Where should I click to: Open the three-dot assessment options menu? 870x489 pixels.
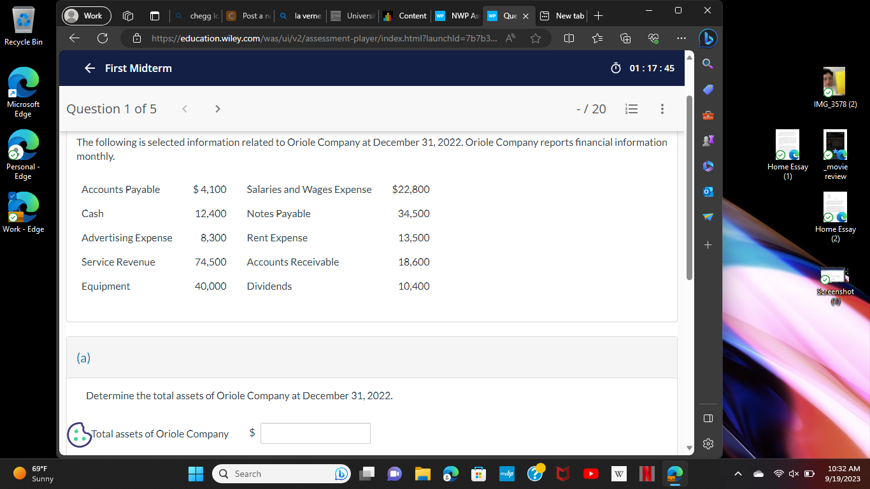coord(662,109)
